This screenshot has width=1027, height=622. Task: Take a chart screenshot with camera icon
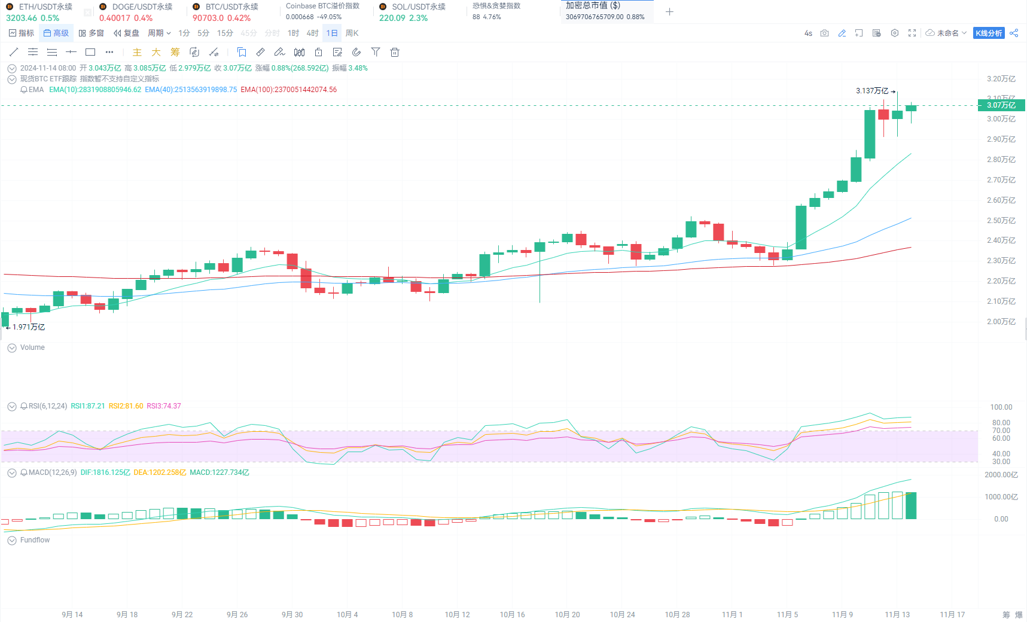(x=825, y=33)
